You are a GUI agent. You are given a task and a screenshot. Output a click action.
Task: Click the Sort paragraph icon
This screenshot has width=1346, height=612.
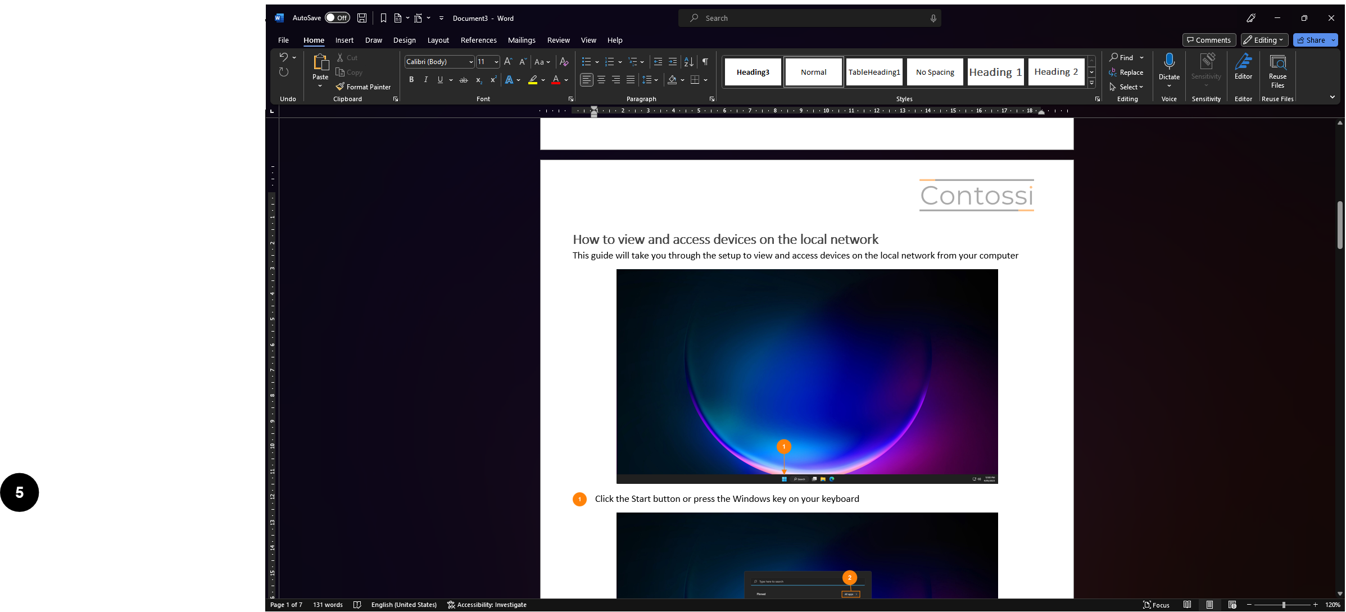pos(688,62)
